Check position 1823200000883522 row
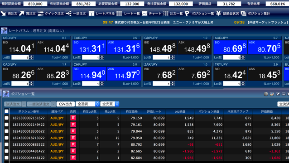Viewport: 289px width, 163px height. point(6,144)
